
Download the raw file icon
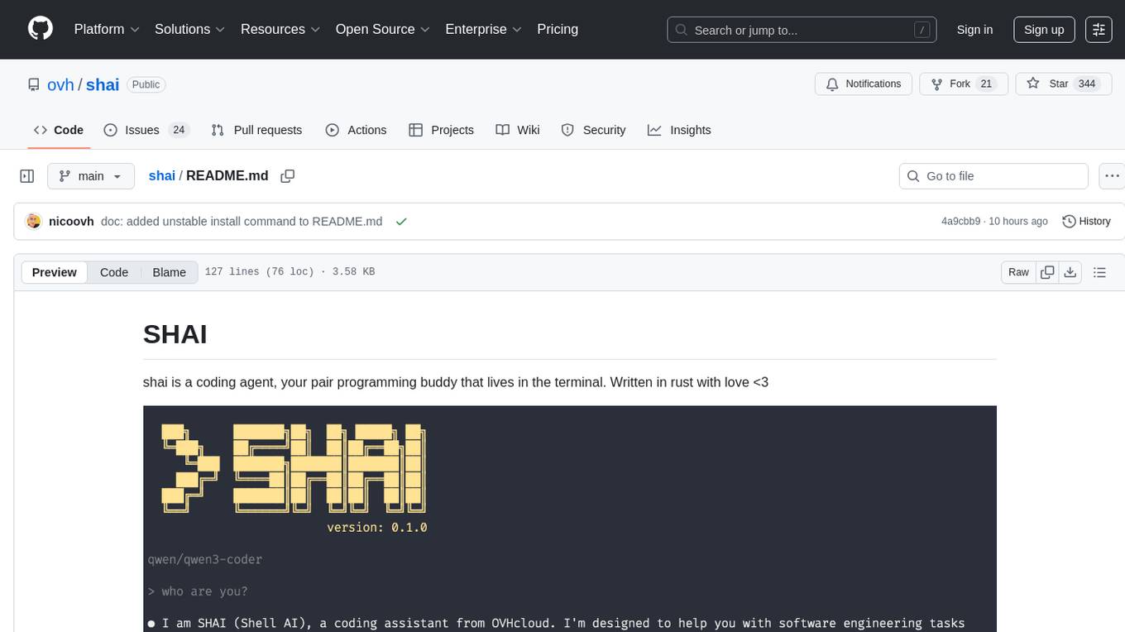tap(1070, 272)
